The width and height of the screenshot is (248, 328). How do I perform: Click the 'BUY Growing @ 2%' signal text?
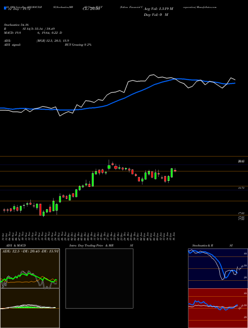click(x=78, y=45)
